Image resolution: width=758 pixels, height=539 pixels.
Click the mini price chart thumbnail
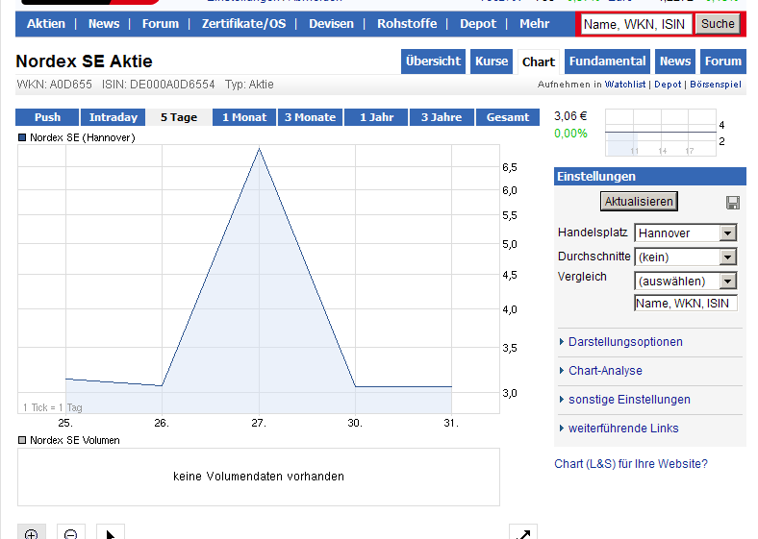coord(660,133)
